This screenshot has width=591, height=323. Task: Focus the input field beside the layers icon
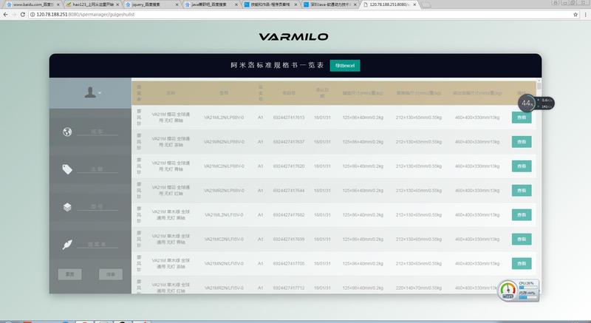pyautogui.click(x=98, y=207)
